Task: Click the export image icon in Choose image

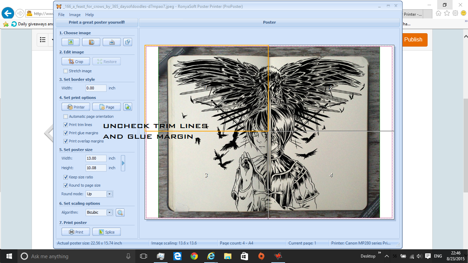Action: (x=128, y=42)
